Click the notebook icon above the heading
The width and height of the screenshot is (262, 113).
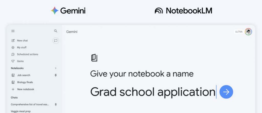click(94, 58)
